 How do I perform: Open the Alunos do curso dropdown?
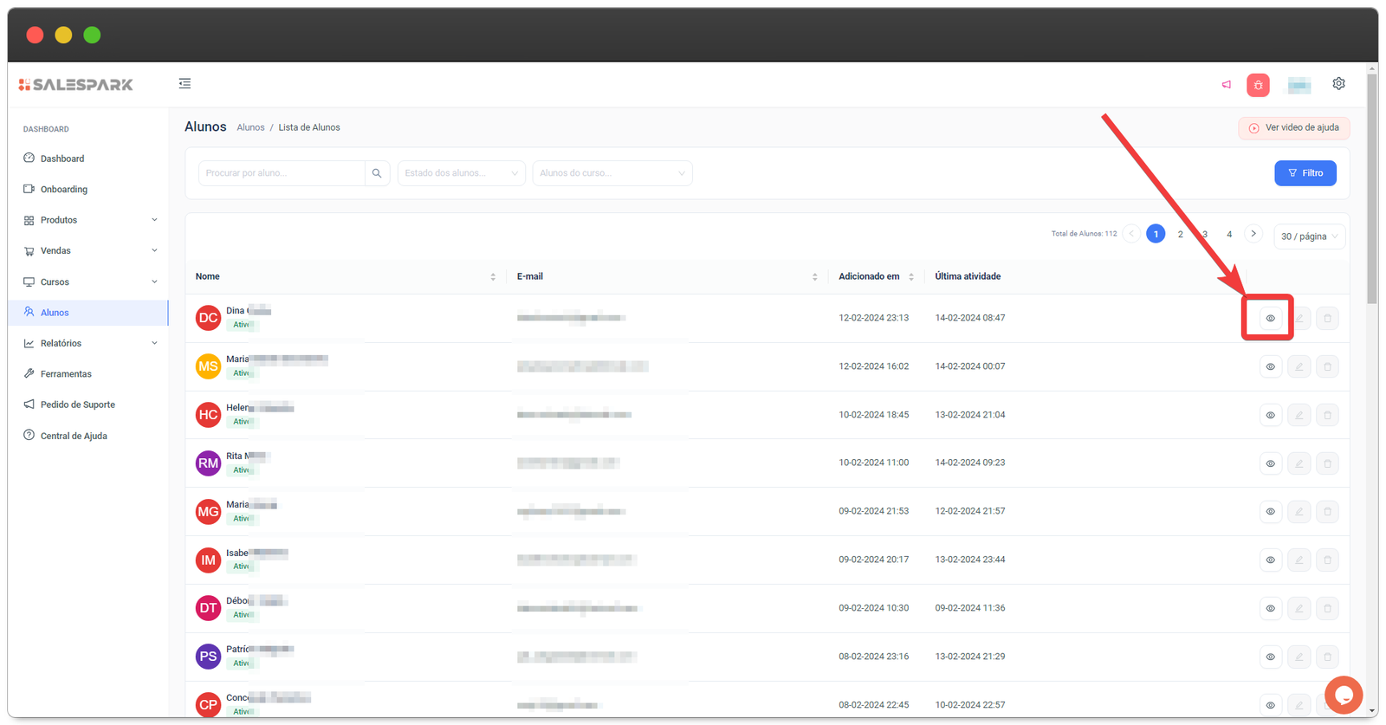[x=612, y=173]
